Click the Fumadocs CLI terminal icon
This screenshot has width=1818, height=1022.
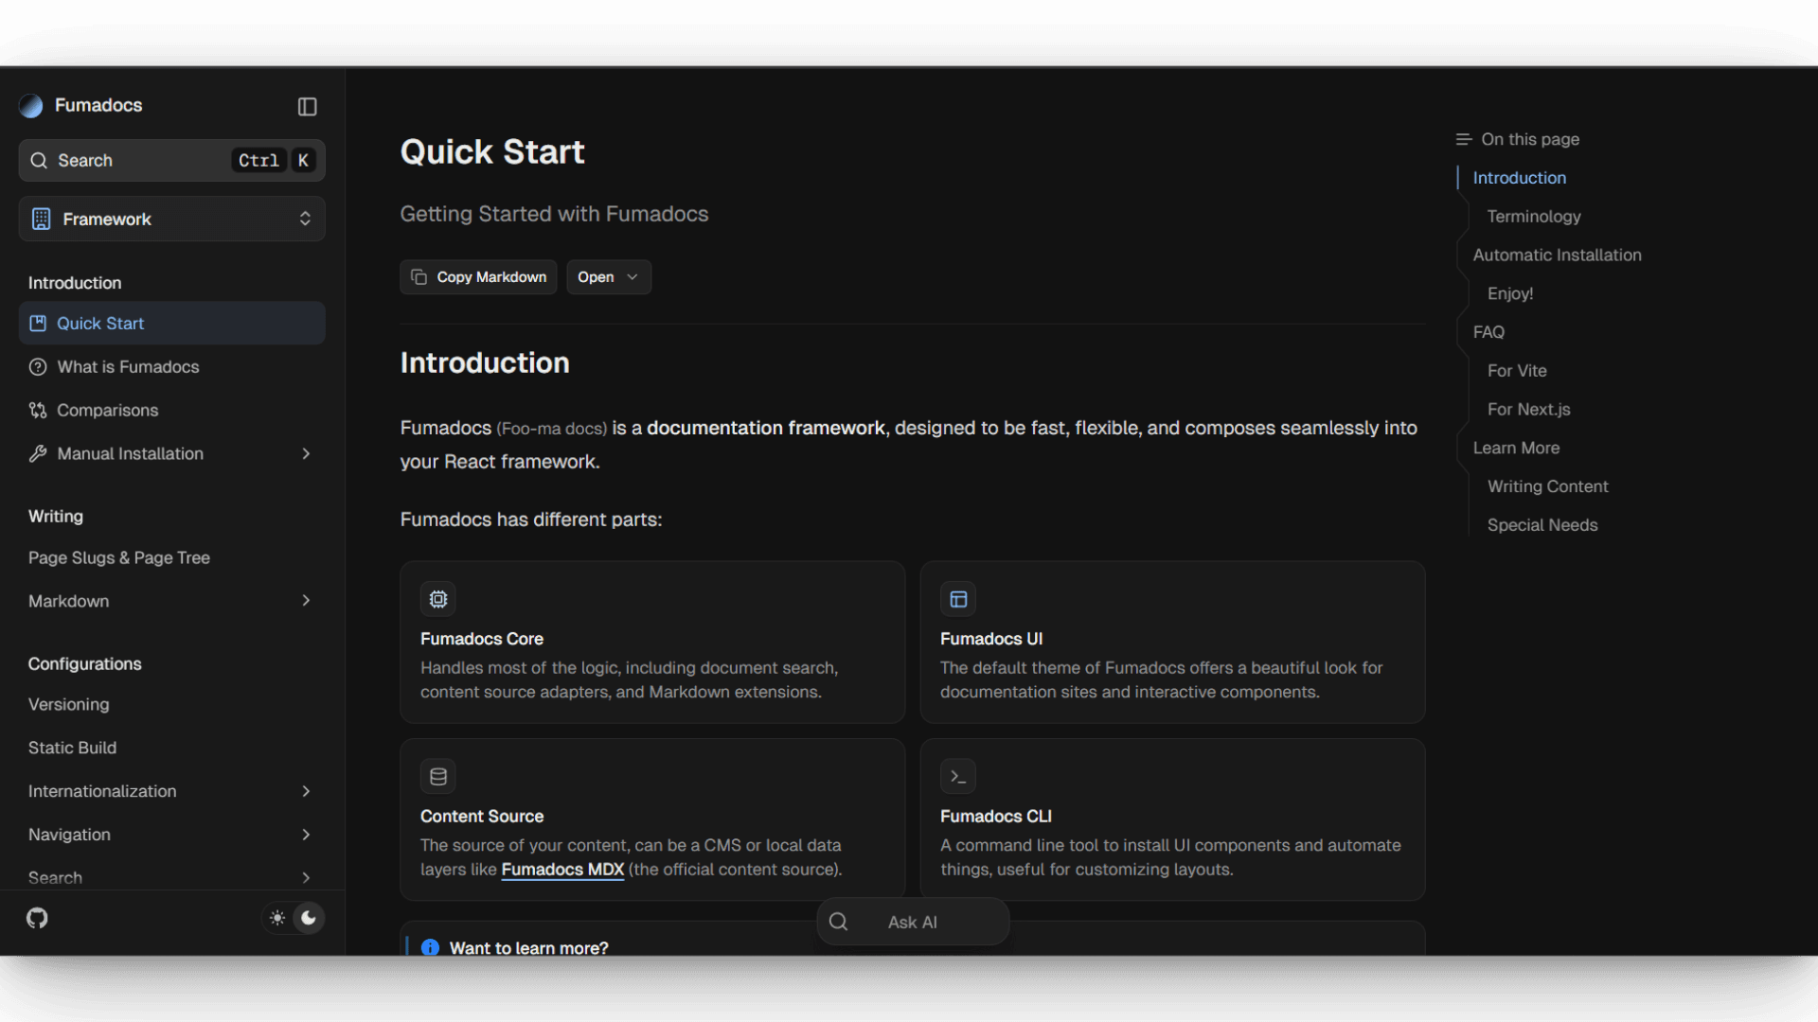[957, 777]
